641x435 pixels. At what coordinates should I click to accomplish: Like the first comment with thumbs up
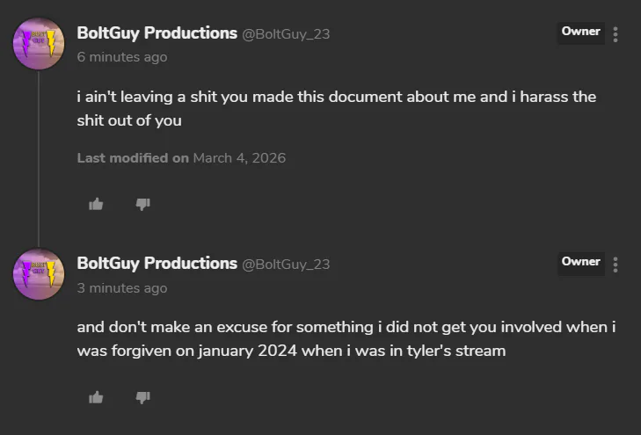(x=96, y=204)
